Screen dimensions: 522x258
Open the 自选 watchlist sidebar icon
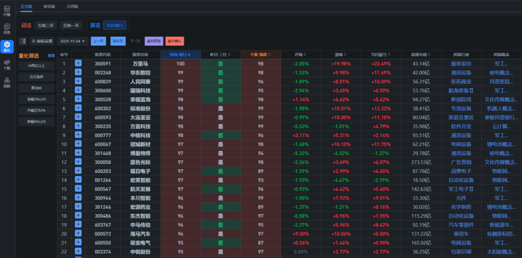tap(7, 28)
